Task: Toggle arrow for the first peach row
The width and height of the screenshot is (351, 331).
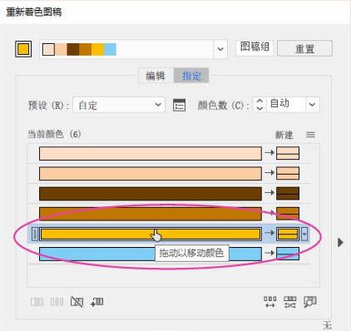Action: click(x=269, y=152)
